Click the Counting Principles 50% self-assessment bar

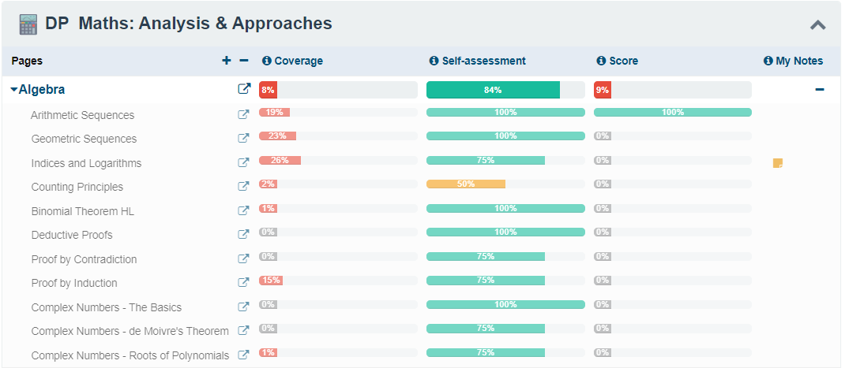(466, 184)
